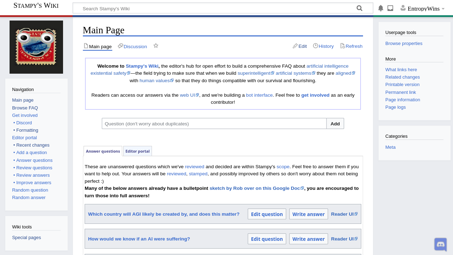The image size is (453, 255).
Task: Open the notices tray icon
Action: 390,8
